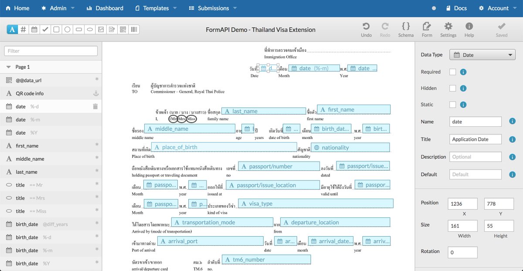Screen dimensions: 523x271
Task: Select the number field tool (#)
Action: [24, 30]
